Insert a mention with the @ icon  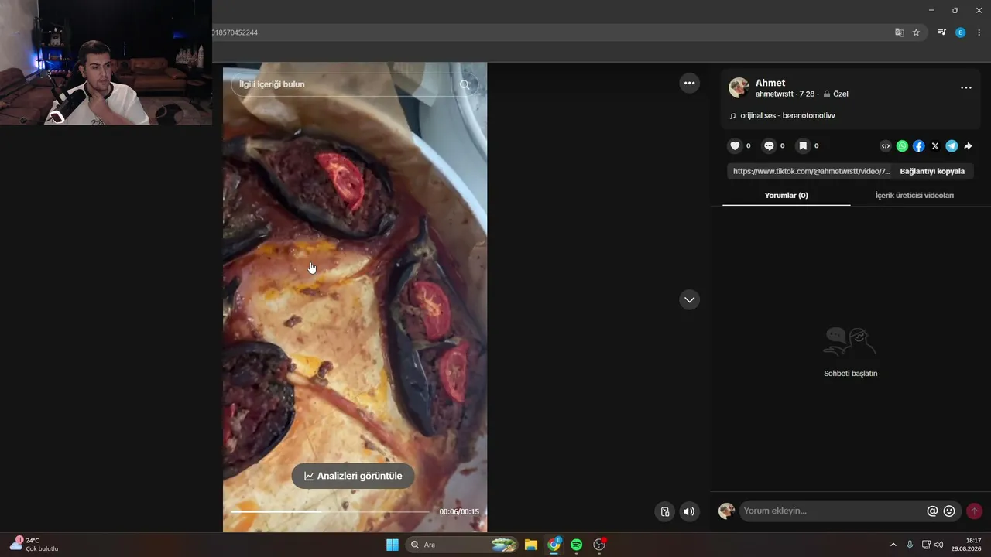(932, 511)
